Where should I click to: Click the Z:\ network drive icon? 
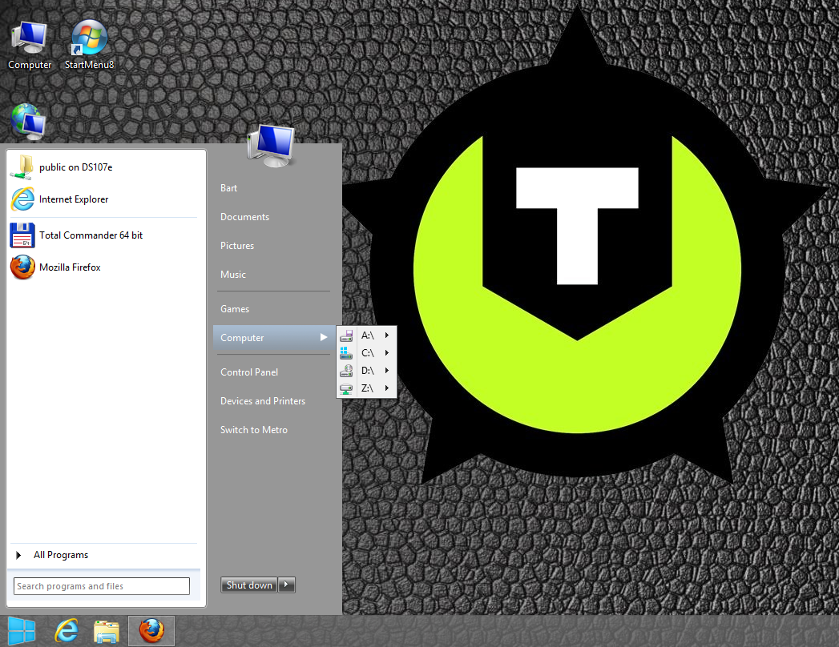[346, 388]
